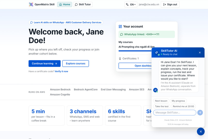Click the course progress bar

click(x=135, y=51)
